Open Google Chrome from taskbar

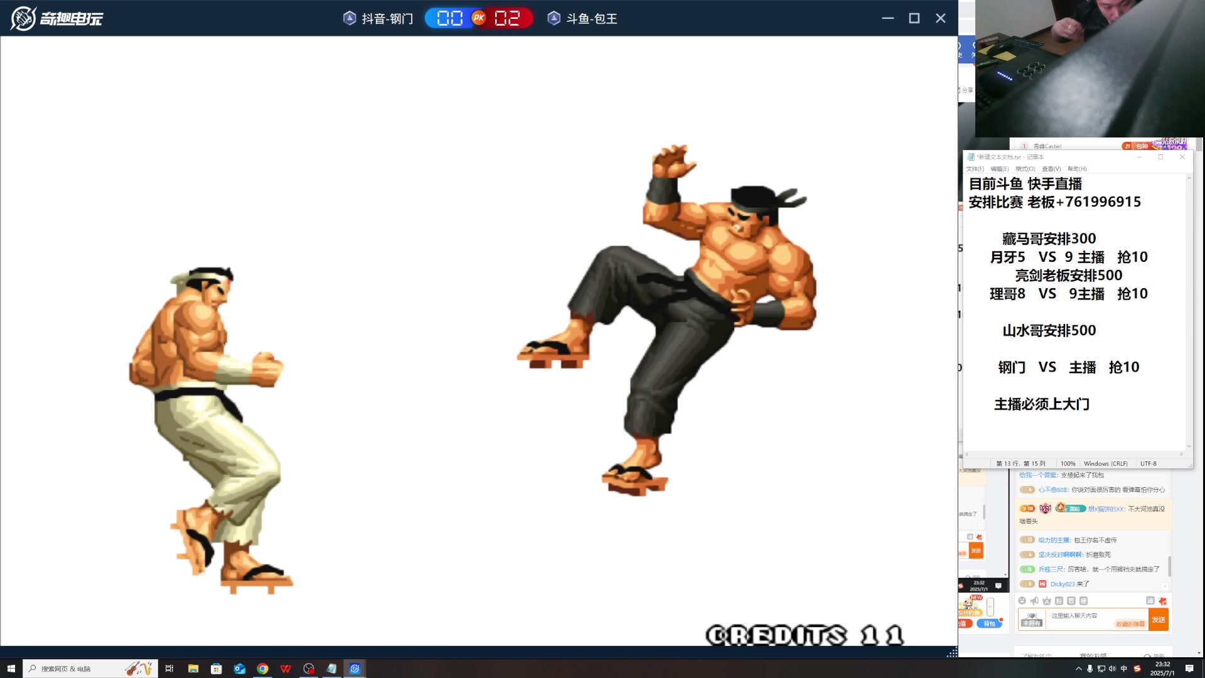(x=262, y=669)
